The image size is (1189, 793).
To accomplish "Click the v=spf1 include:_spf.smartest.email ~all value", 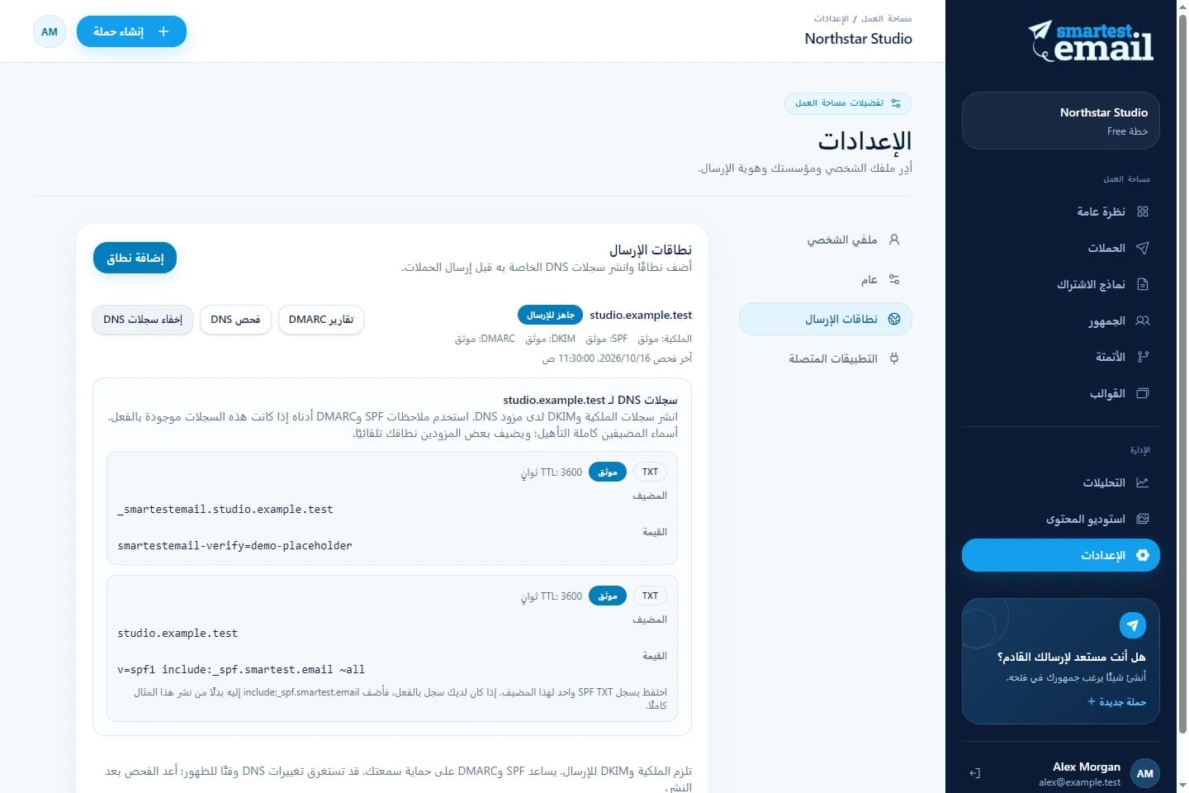I will point(241,670).
